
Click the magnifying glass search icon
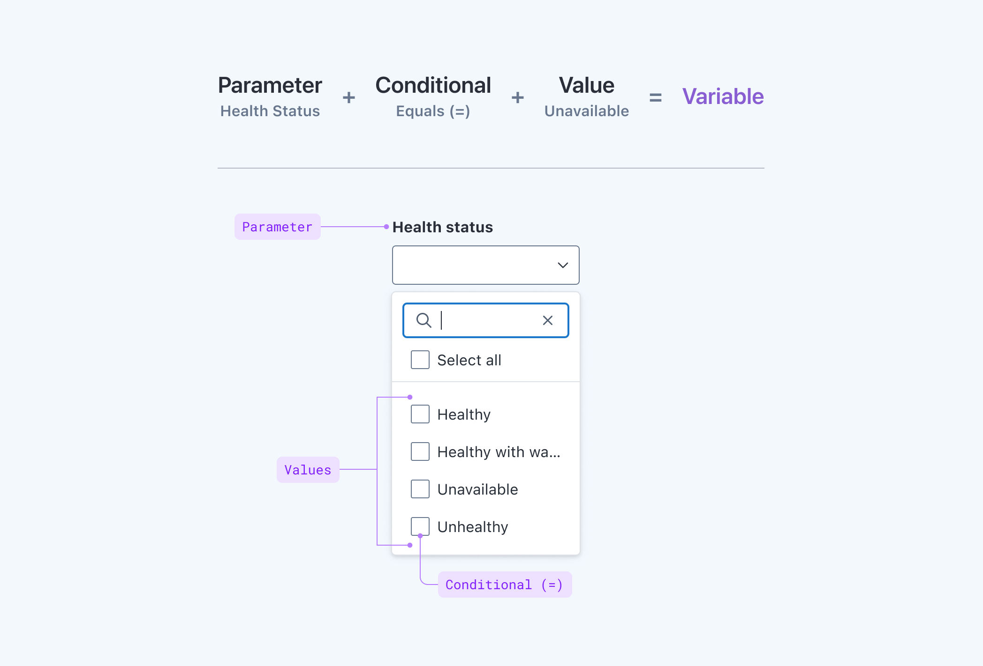[423, 320]
